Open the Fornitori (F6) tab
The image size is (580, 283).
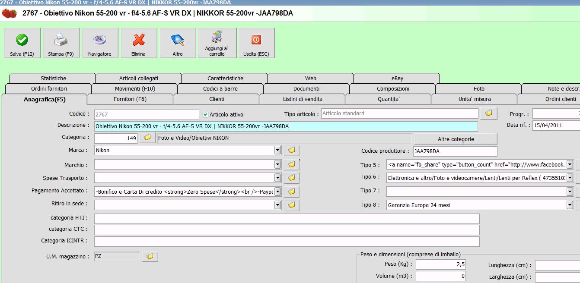click(x=130, y=99)
